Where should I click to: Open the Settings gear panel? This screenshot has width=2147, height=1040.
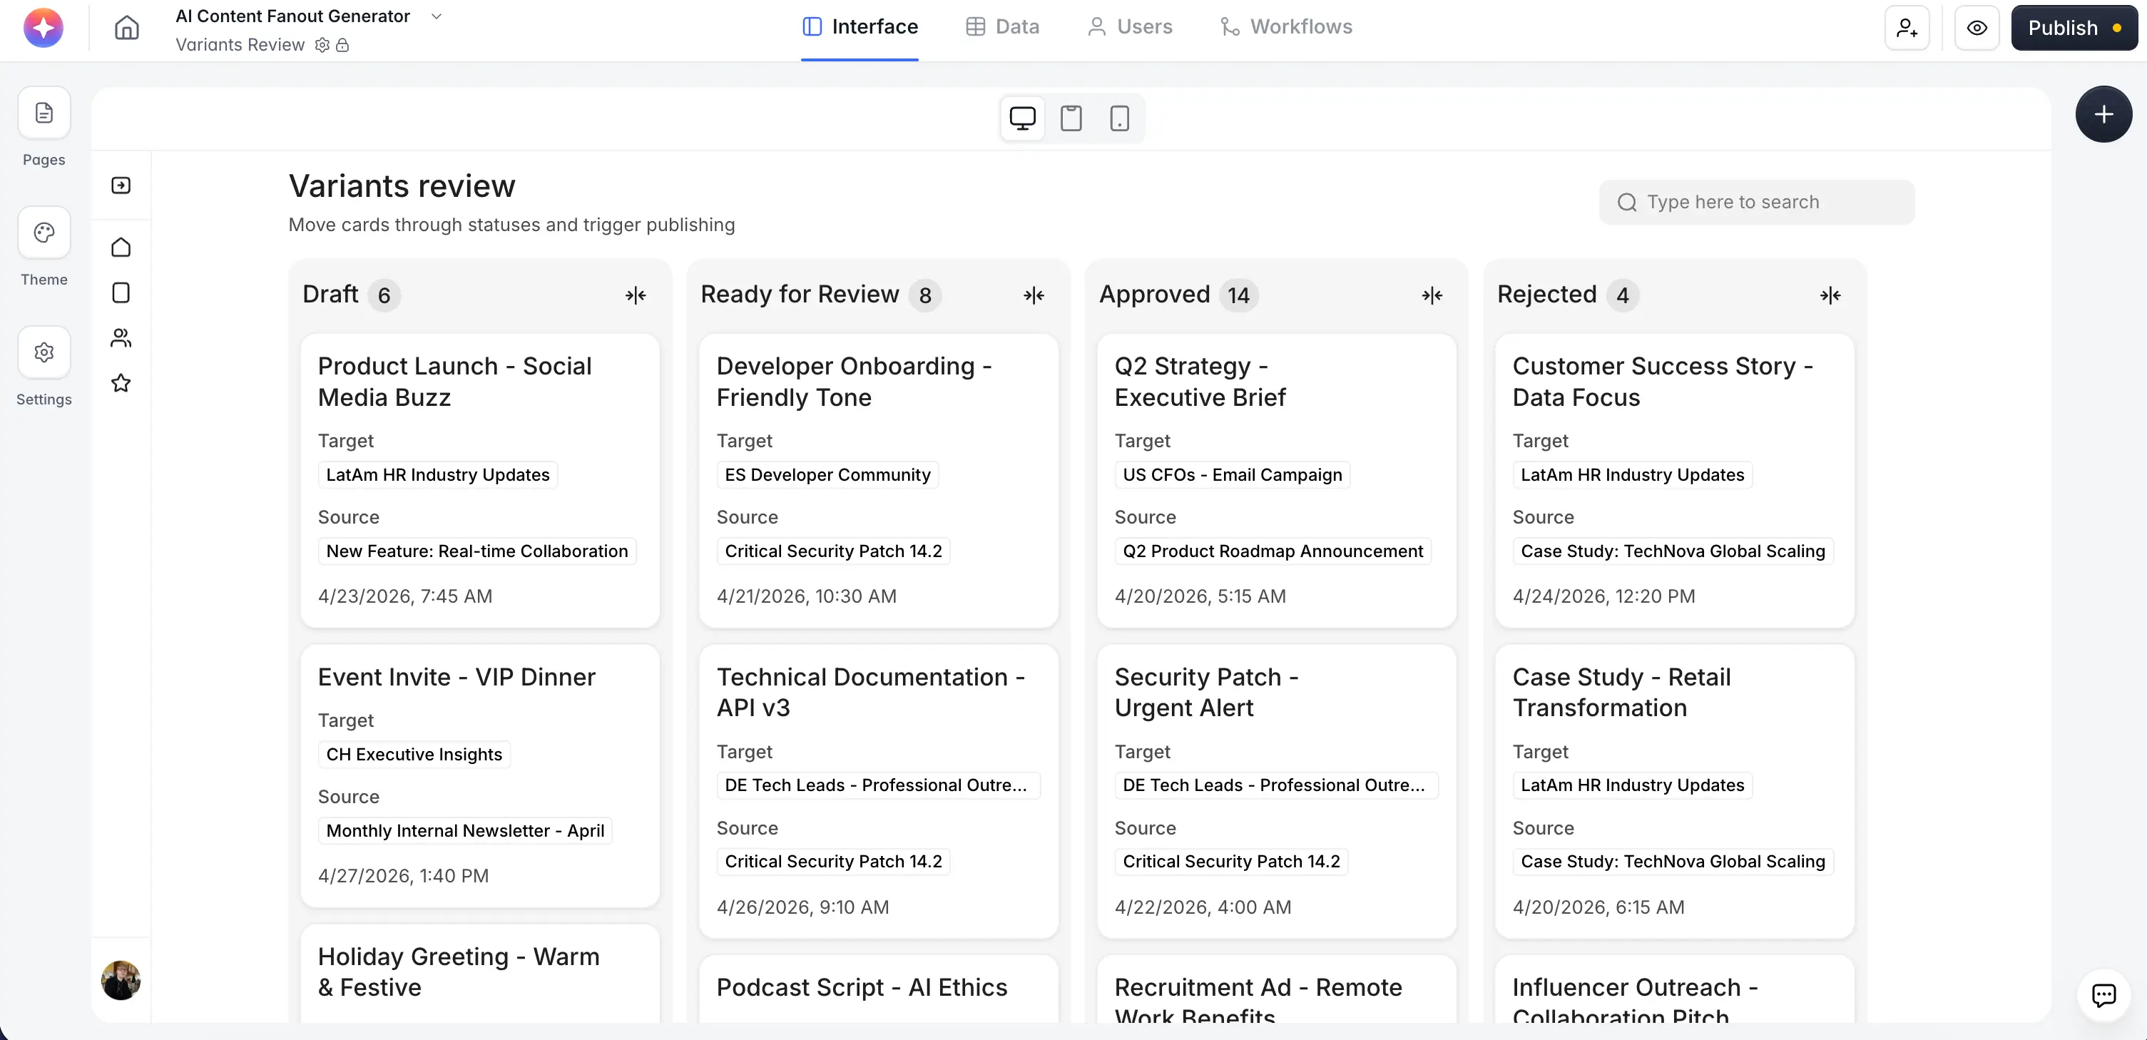pos(44,352)
